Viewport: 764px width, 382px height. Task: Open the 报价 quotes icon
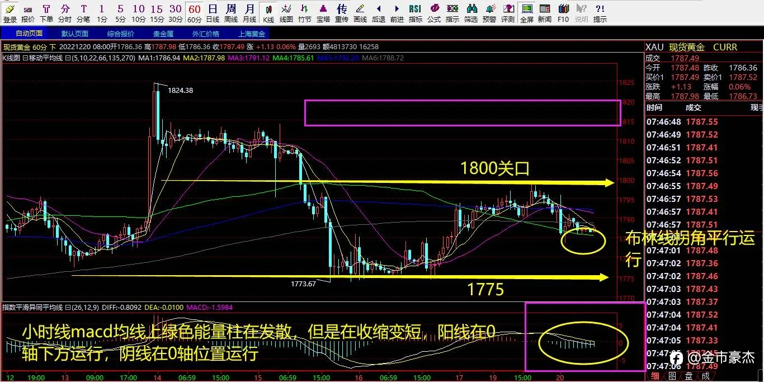pos(27,13)
